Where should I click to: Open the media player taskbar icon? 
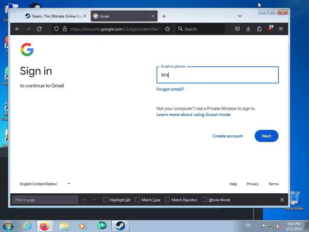pyautogui.click(x=82, y=226)
